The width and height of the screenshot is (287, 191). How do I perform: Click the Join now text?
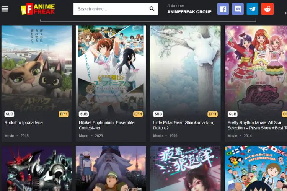[x=175, y=6]
